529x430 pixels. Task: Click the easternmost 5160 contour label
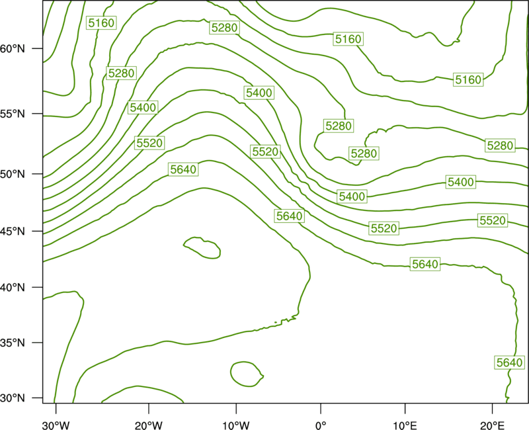coord(468,79)
